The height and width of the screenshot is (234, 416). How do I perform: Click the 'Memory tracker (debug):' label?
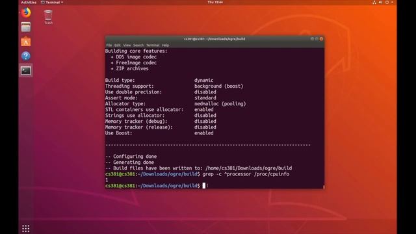pyautogui.click(x=136, y=121)
